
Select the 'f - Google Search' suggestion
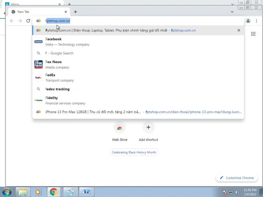click(x=138, y=53)
